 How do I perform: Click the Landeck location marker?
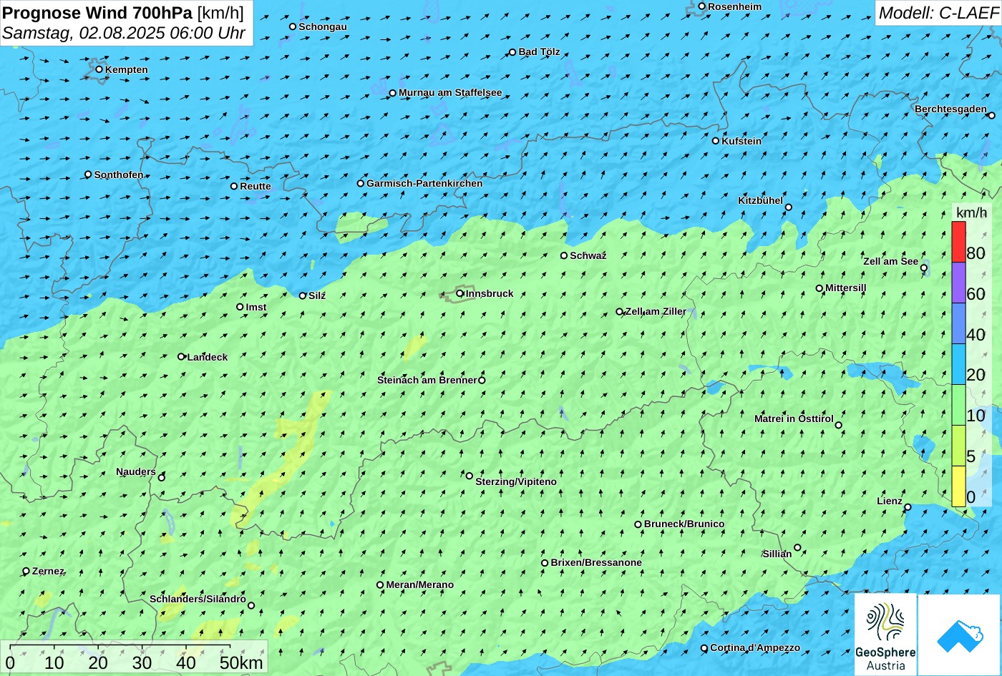tap(182, 356)
